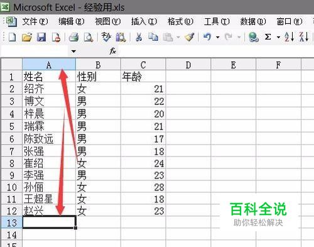Click the AutoSum sigma icon

(268, 37)
